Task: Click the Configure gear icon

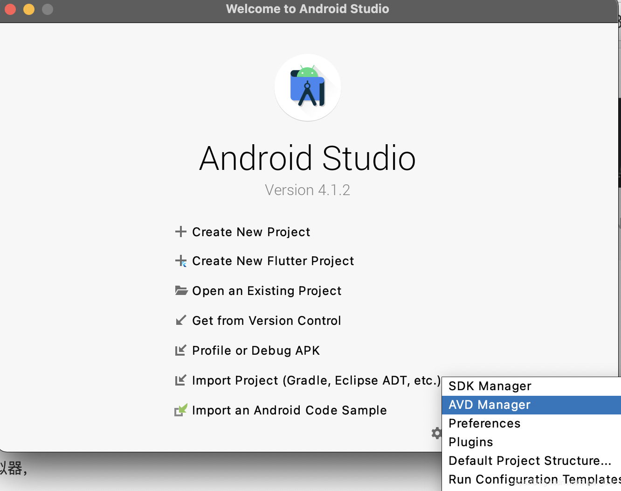Action: pyautogui.click(x=436, y=433)
